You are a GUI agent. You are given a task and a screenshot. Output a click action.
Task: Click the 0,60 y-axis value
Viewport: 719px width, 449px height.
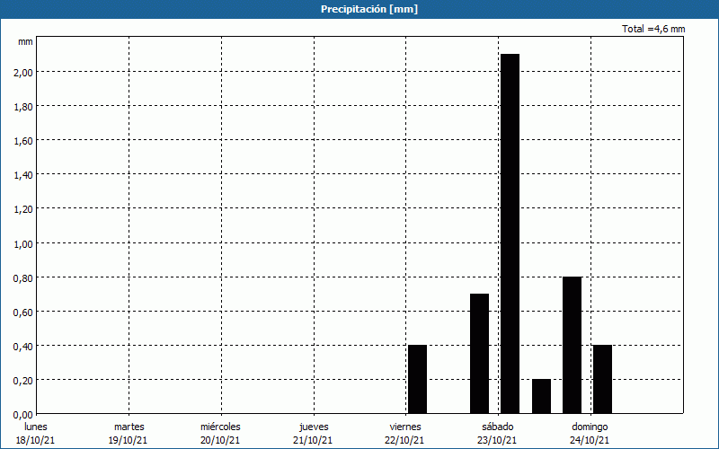23,312
